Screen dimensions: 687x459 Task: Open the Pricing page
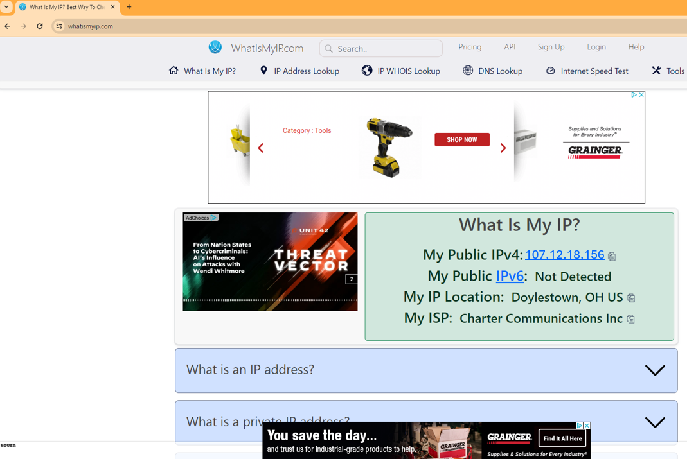tap(470, 47)
